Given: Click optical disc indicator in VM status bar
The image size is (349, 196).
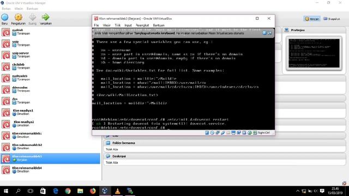Looking at the screenshot, I should (212, 133).
